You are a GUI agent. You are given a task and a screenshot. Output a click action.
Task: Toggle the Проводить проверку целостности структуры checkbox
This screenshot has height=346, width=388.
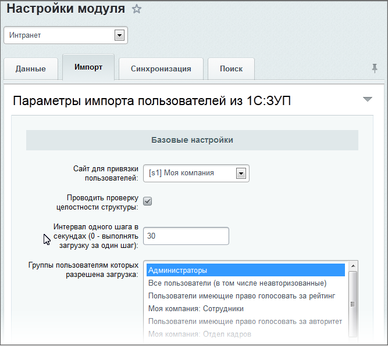(x=148, y=201)
